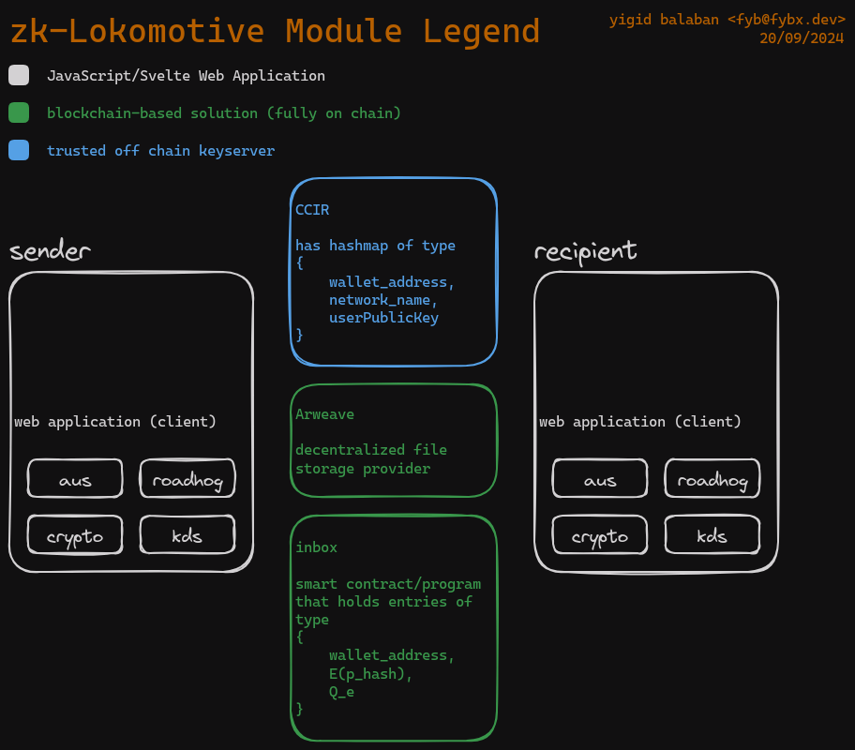Click the white JavaScript/Svelte legend swatch
This screenshot has width=855, height=750.
[x=19, y=75]
